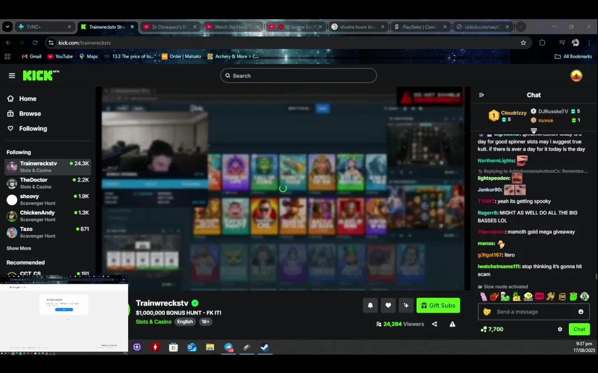The width and height of the screenshot is (598, 373).
Task: Click the English language tag
Action: tap(185, 322)
